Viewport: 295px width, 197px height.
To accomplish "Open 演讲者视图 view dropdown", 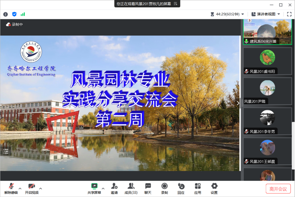I will (266, 14).
